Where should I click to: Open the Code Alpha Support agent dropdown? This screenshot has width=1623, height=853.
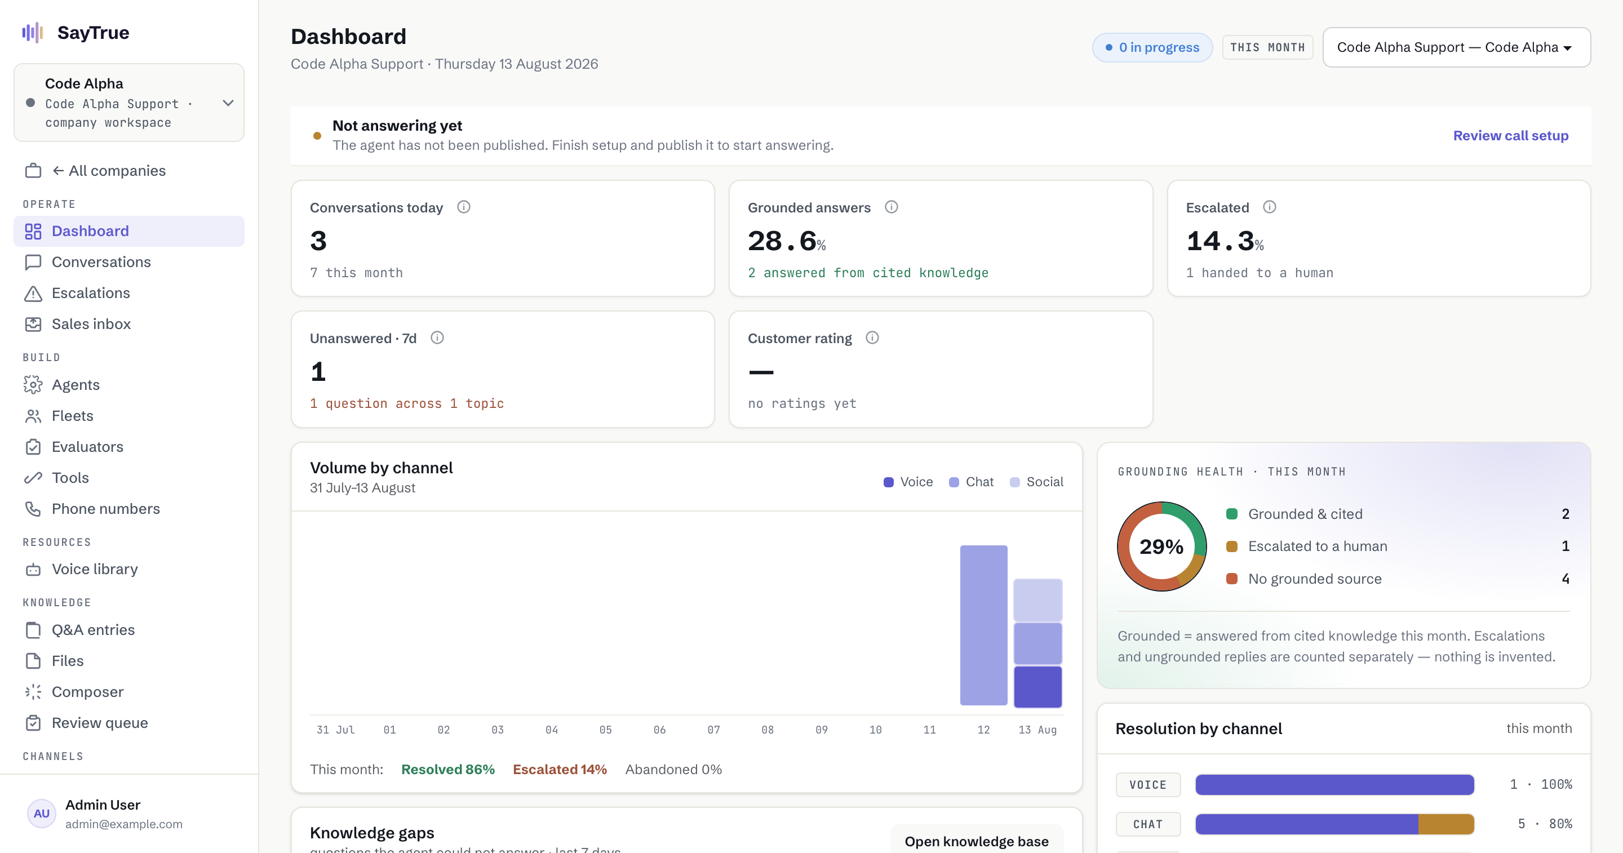pyautogui.click(x=1457, y=47)
